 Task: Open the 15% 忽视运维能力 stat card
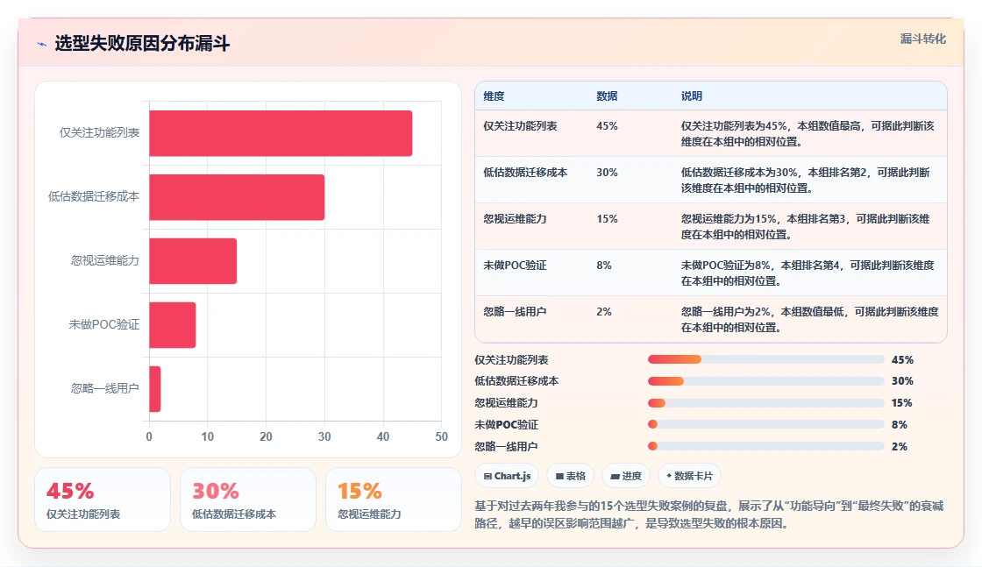(x=394, y=500)
